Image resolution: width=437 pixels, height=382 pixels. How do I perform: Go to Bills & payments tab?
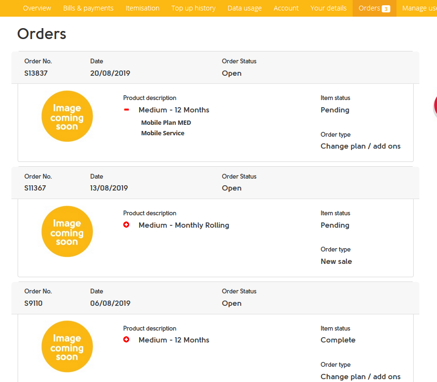click(88, 8)
